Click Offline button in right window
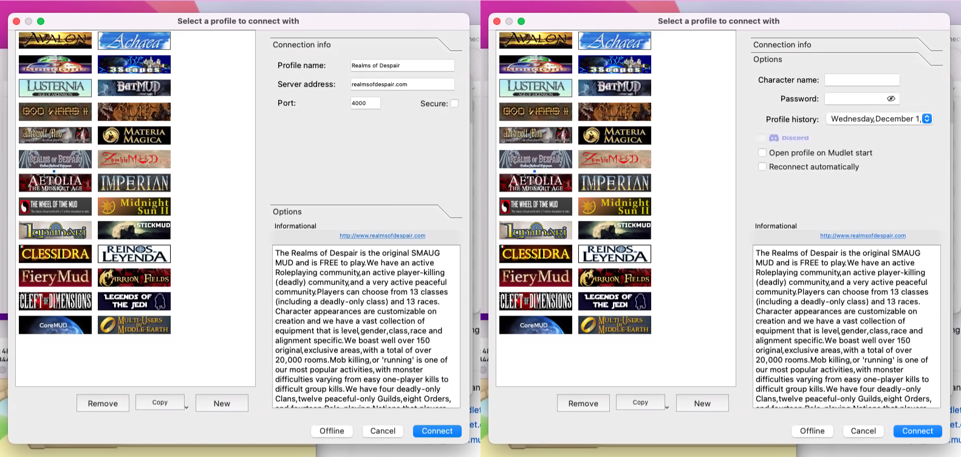 point(812,431)
